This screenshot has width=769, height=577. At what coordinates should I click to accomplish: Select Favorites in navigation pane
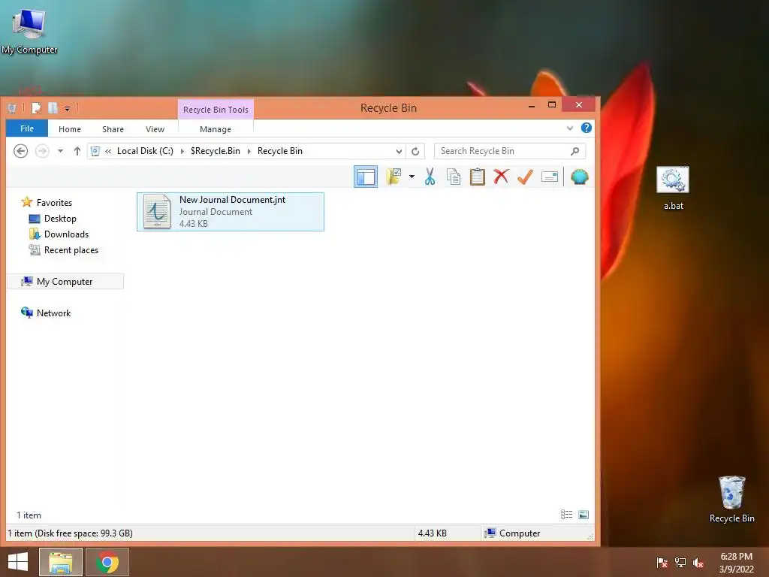[x=47, y=202]
